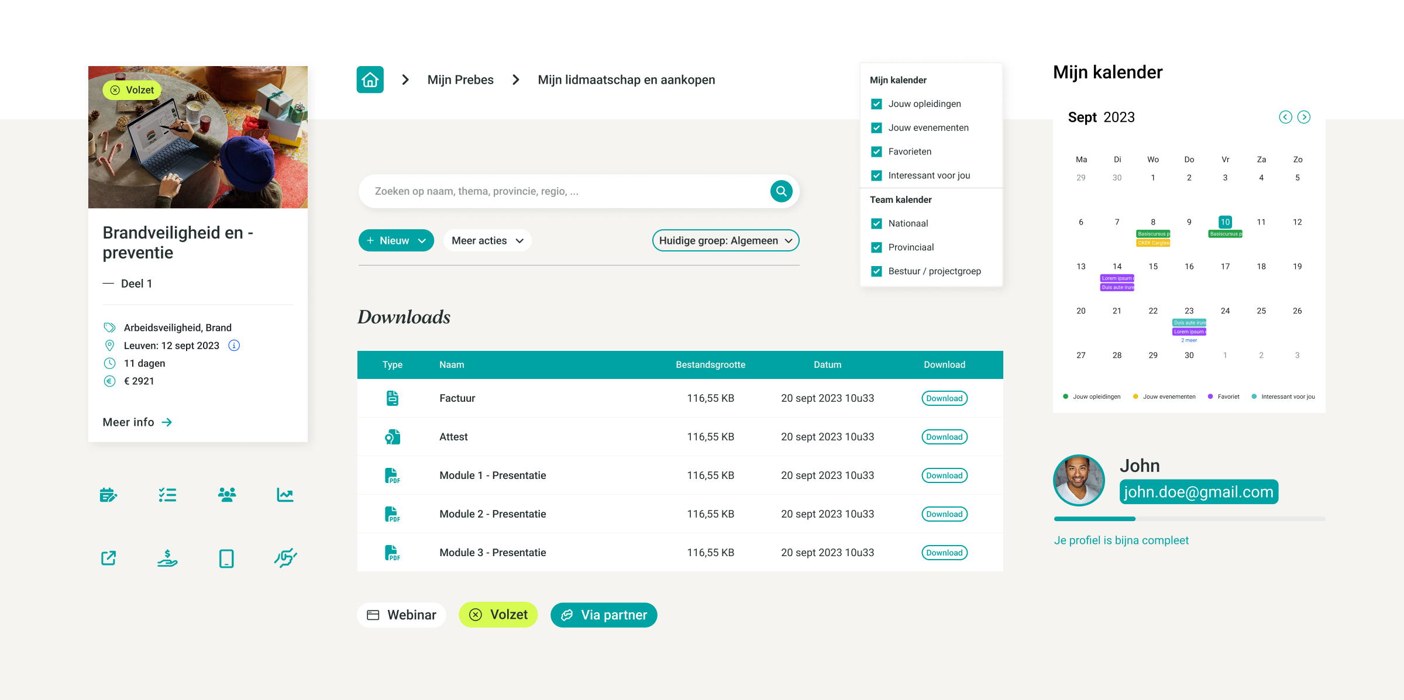1404x700 pixels.
Task: Open Huidige groep: Algemeen dropdown
Action: point(725,240)
